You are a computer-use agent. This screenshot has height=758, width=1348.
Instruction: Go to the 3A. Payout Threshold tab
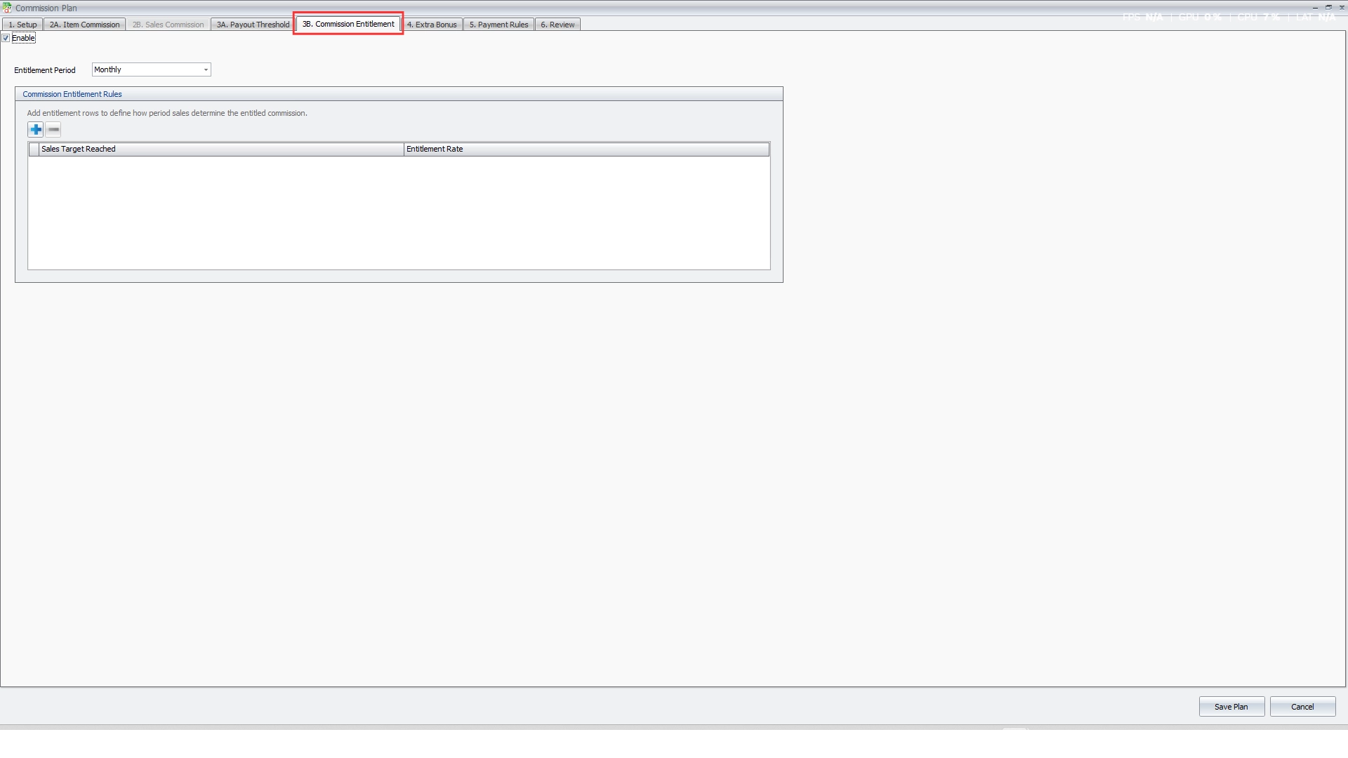253,25
